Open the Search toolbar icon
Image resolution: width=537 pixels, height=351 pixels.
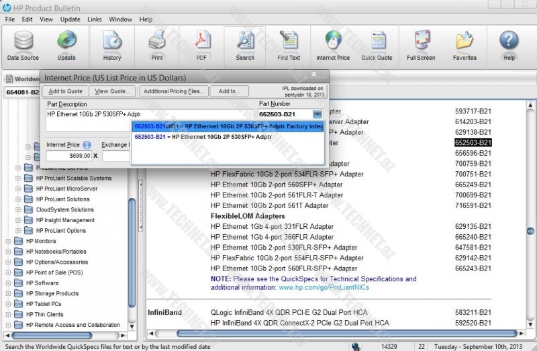tap(245, 40)
